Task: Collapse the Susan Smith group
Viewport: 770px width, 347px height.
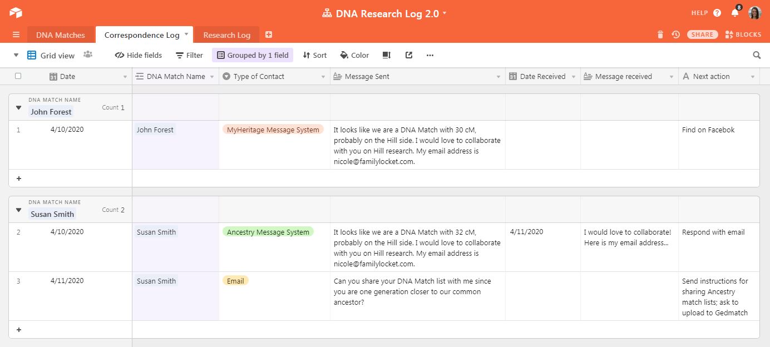Action: pos(18,210)
